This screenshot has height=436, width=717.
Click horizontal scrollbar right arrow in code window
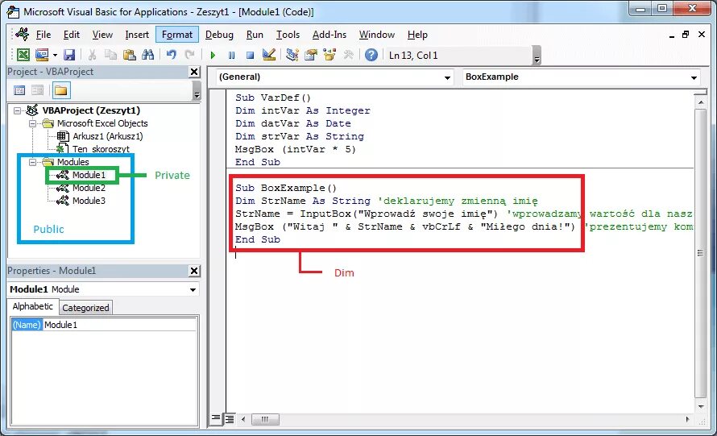(x=688, y=418)
